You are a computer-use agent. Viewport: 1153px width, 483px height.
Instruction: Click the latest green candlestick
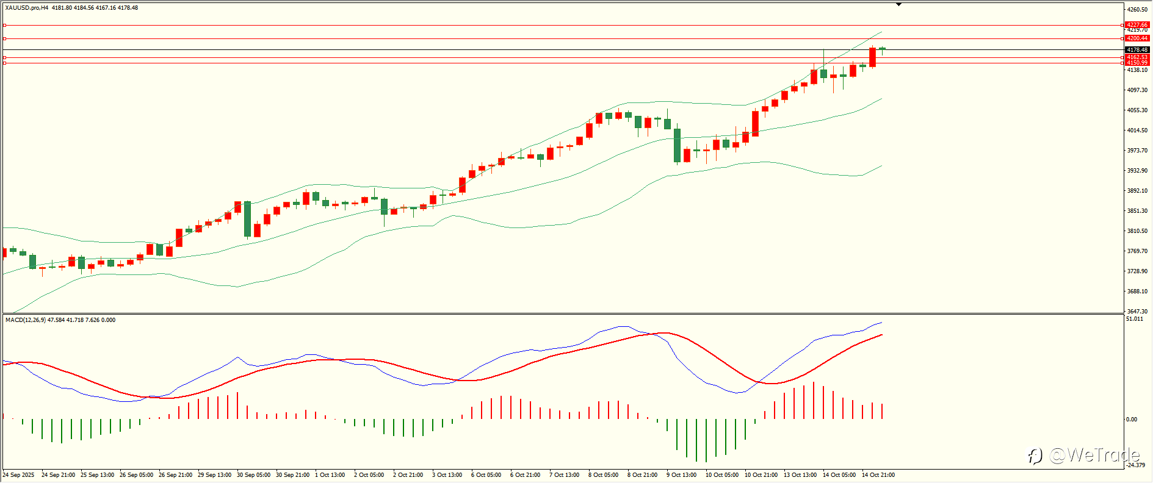tap(883, 49)
